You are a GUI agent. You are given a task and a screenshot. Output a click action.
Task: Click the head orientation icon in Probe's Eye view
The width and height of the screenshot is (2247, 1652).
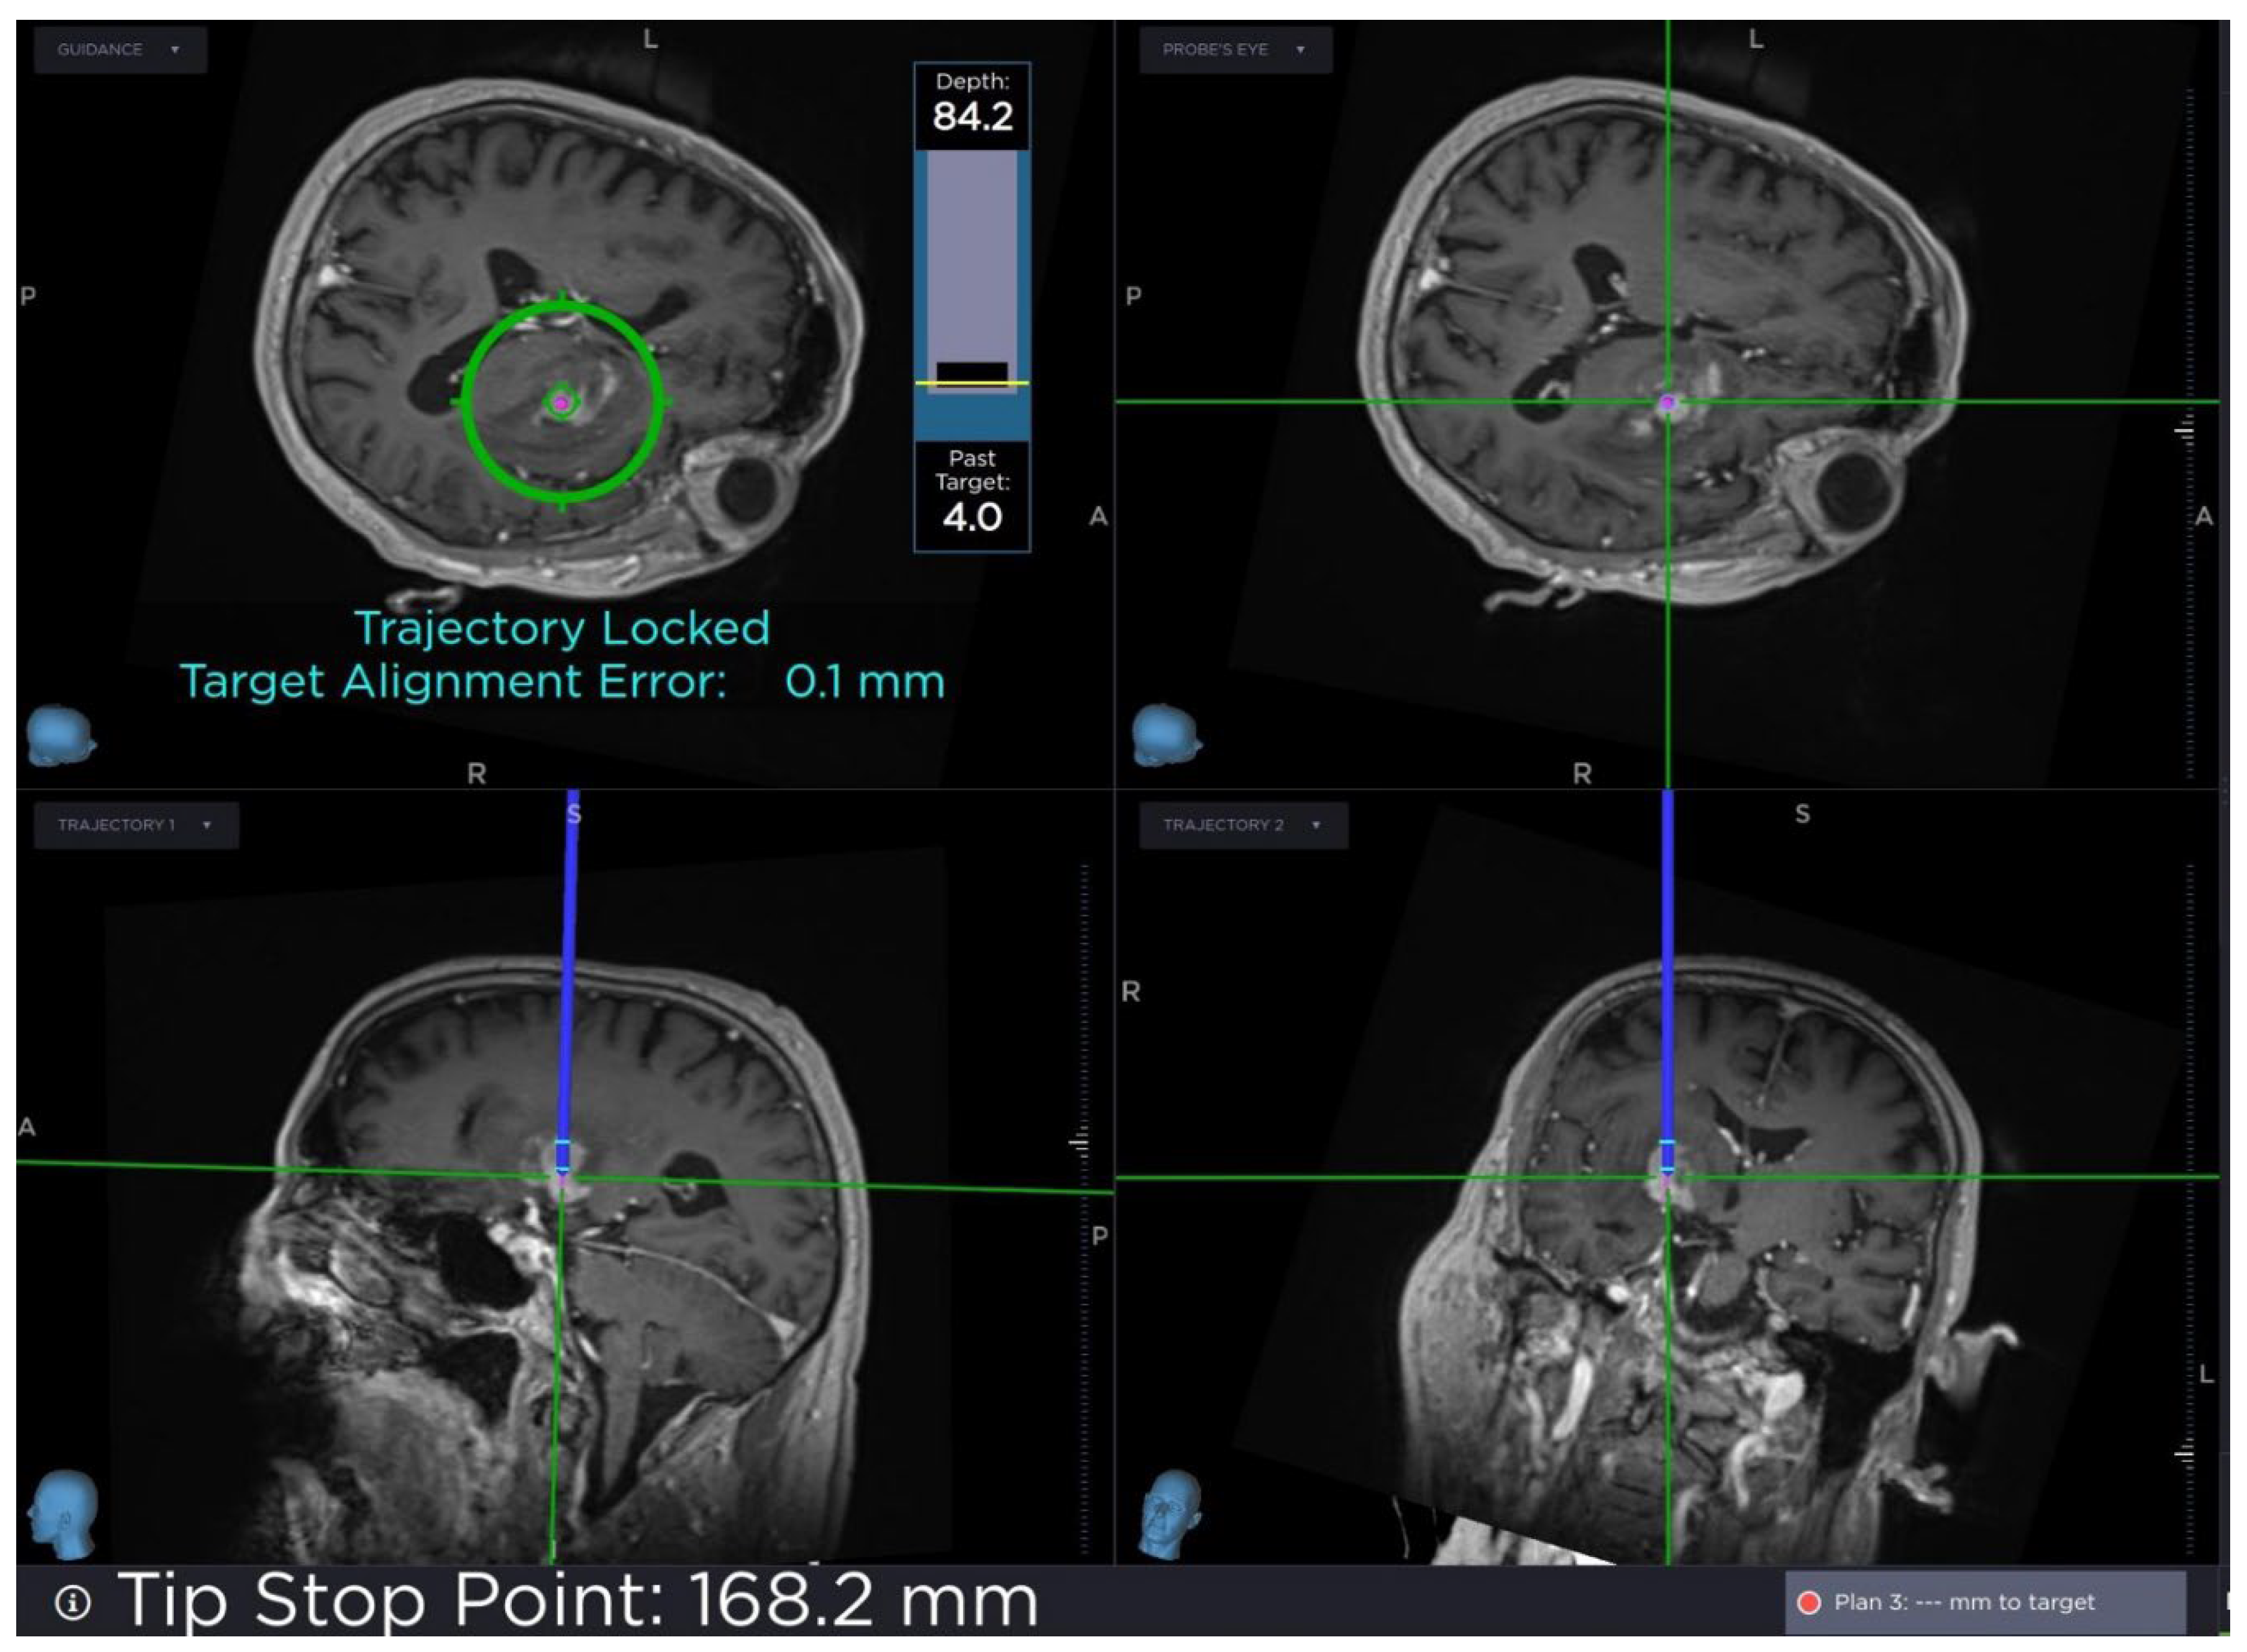click(1165, 735)
